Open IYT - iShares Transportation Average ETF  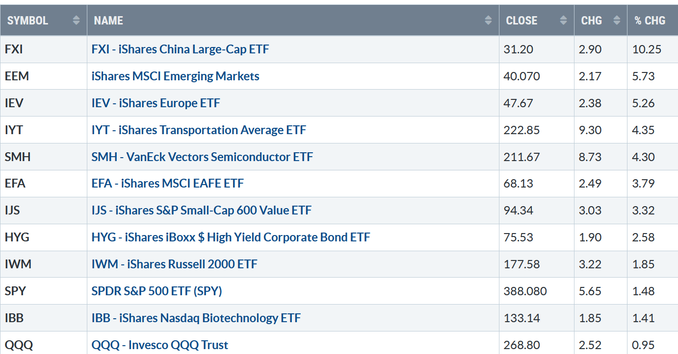pos(199,130)
